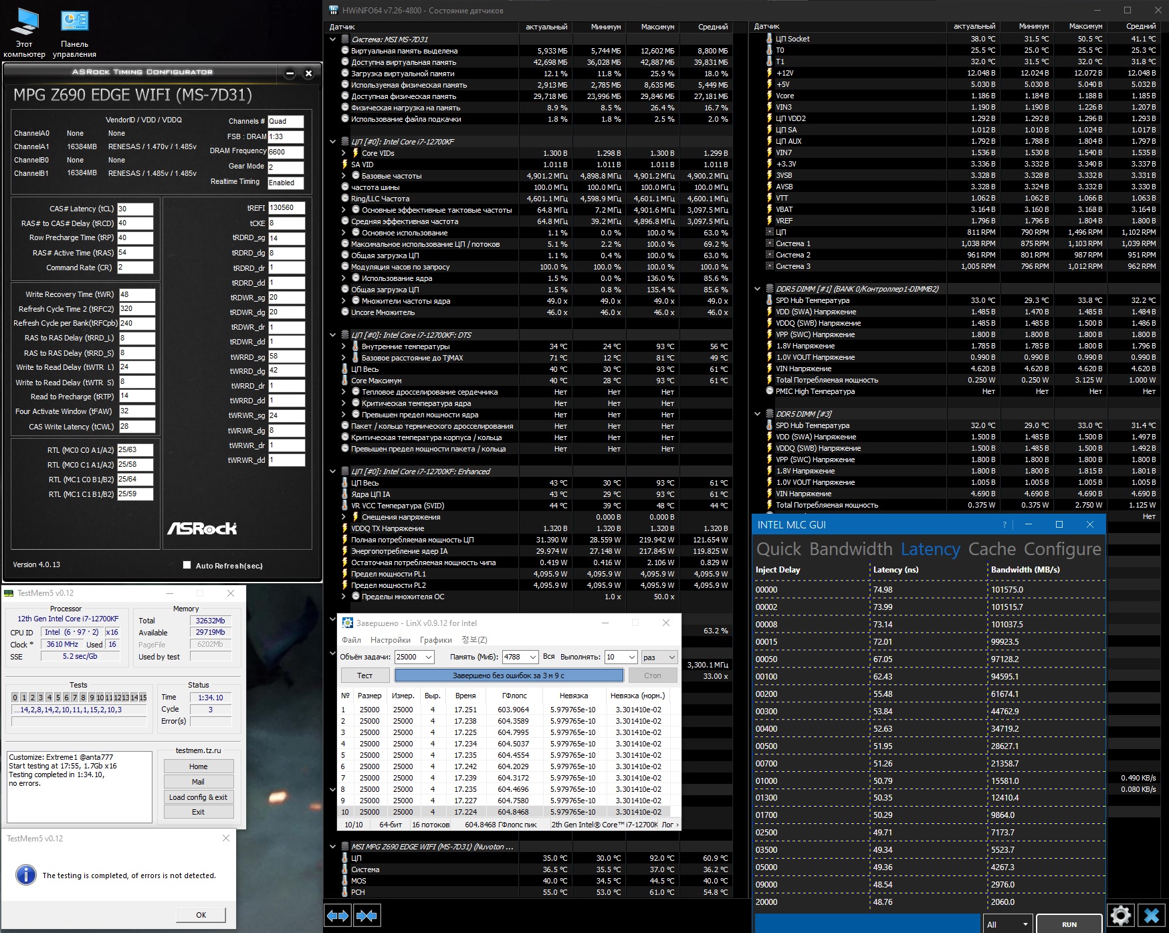Switch to the Quick tab in MLC GUI
This screenshot has width=1169, height=933.
[x=778, y=549]
